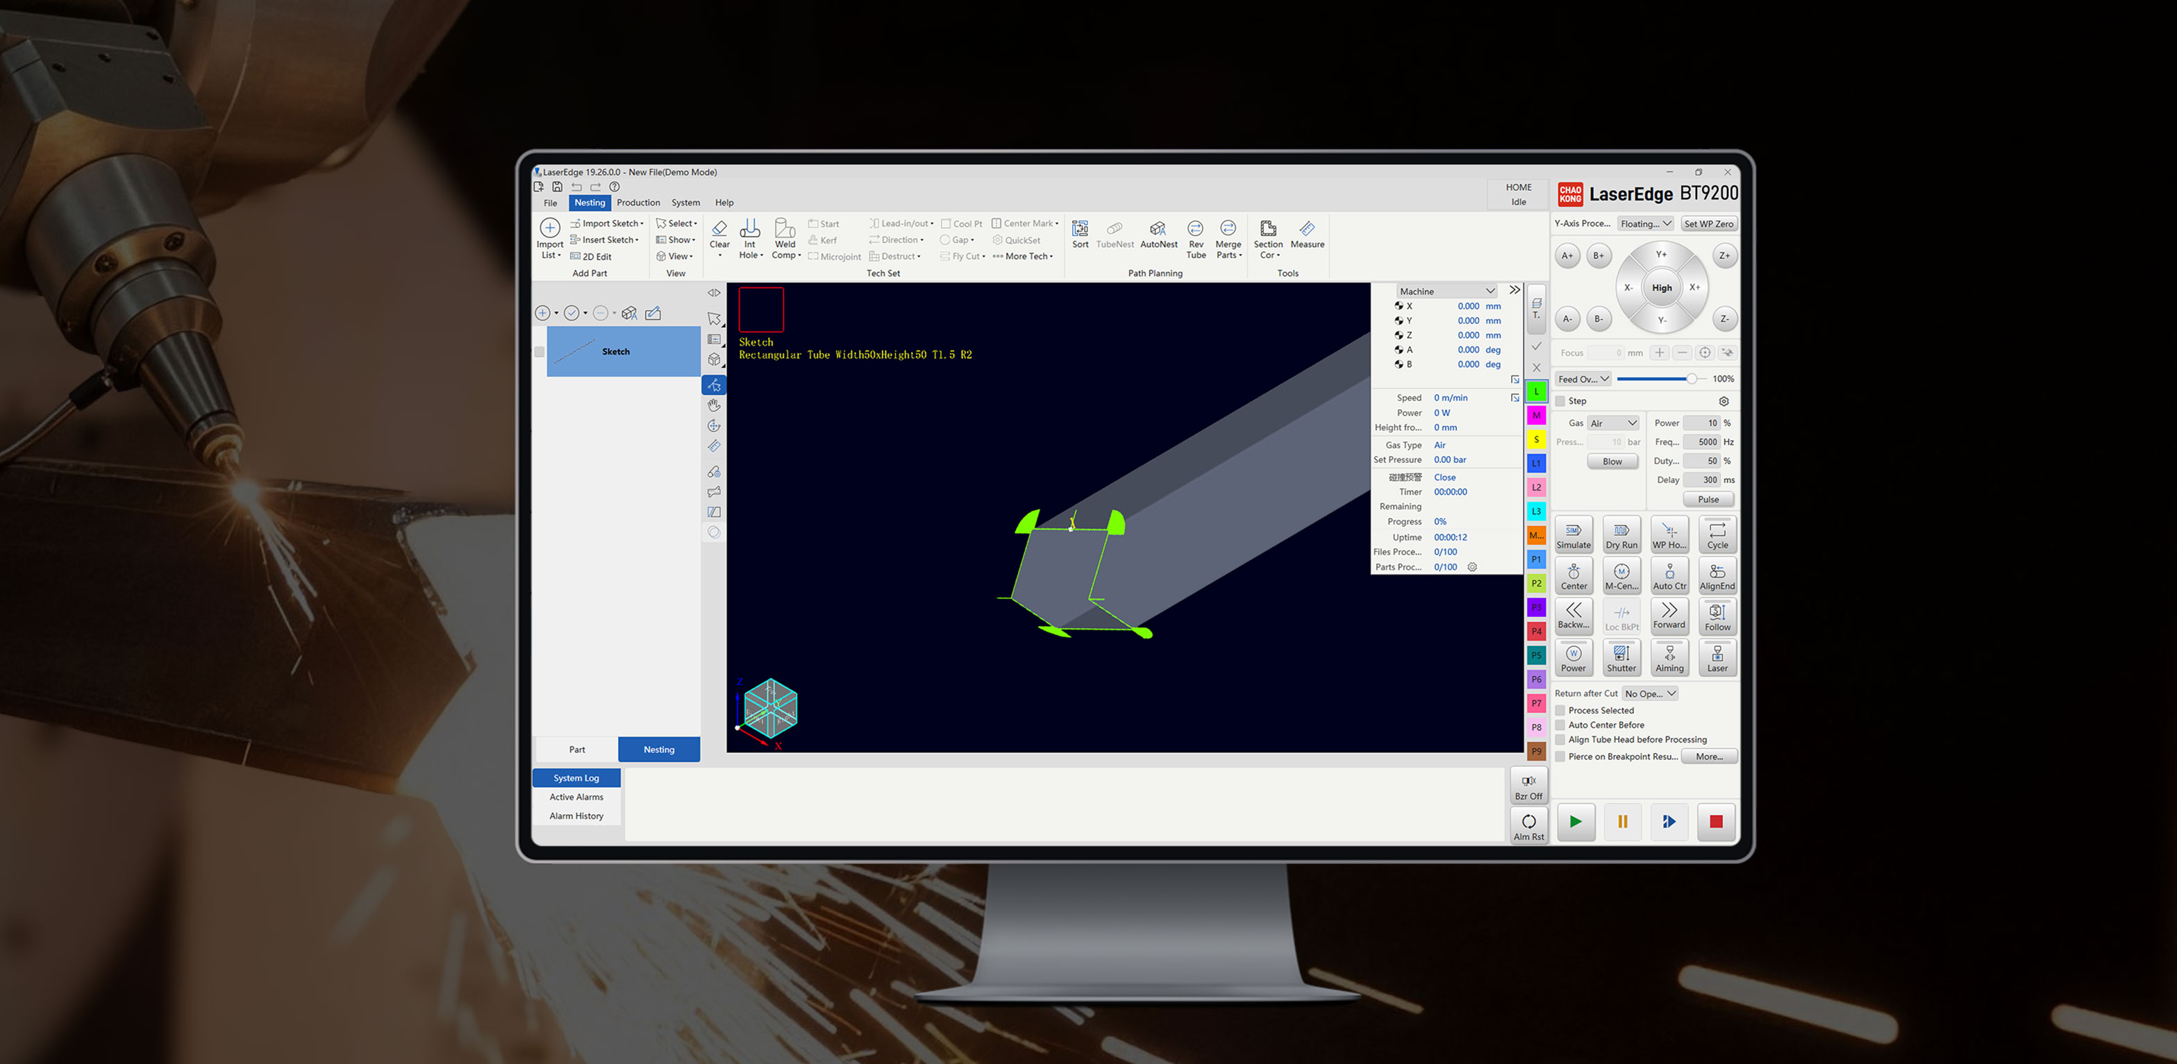
Task: Toggle the Kerf option in Tech Set
Action: [x=822, y=240]
